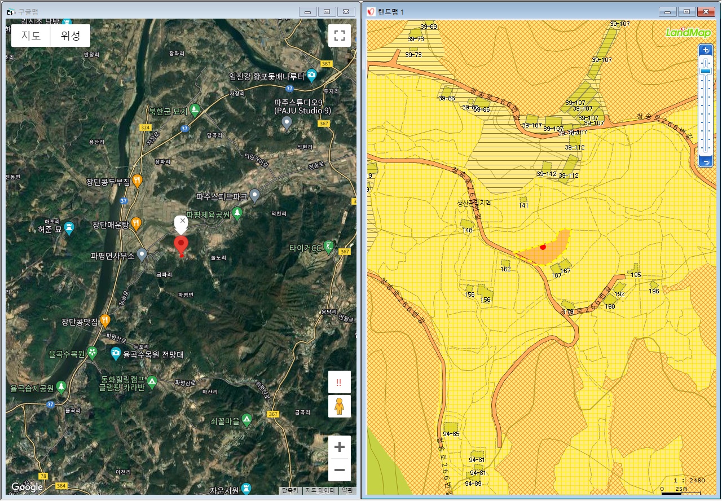Click the 덕천리 village label
Screen dimensions: 722x501
tap(279, 214)
